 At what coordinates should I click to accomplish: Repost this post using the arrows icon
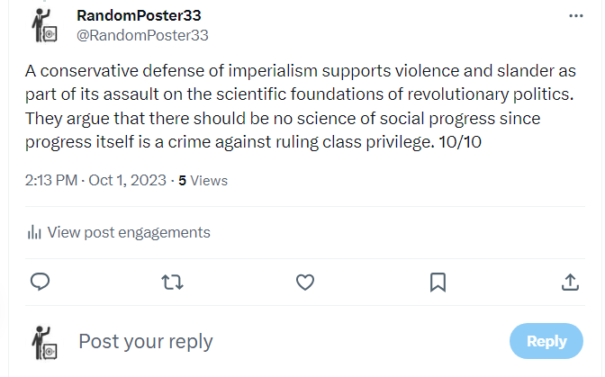click(x=171, y=283)
